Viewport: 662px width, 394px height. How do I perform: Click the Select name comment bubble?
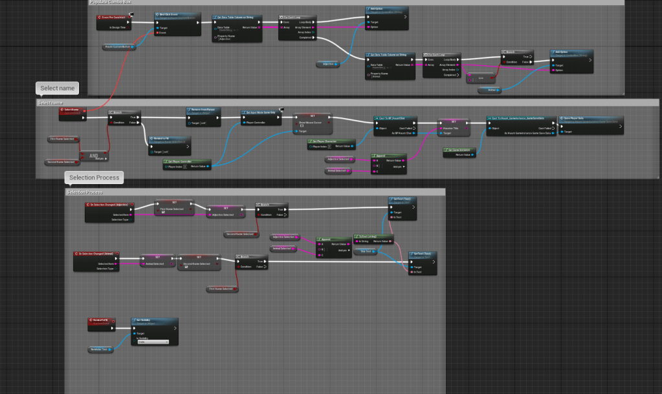click(58, 88)
